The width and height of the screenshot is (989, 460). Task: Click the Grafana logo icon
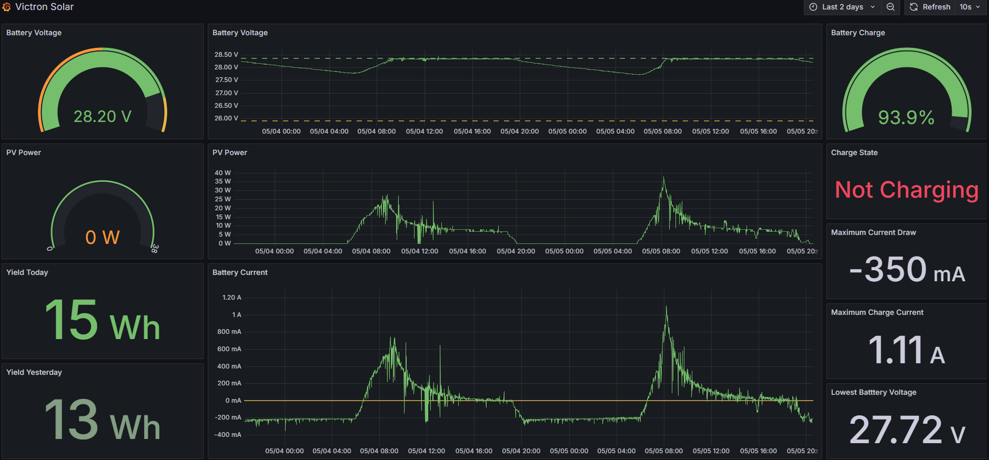6,7
